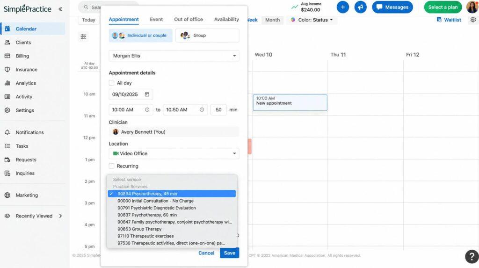The width and height of the screenshot is (479, 268).
Task: Open the Video Office location dropdown
Action: coord(174,153)
